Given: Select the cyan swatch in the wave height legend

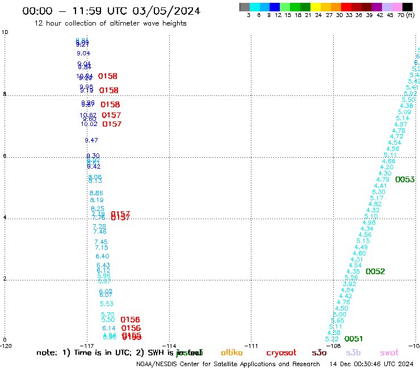Looking at the screenshot, I should pos(255,7).
